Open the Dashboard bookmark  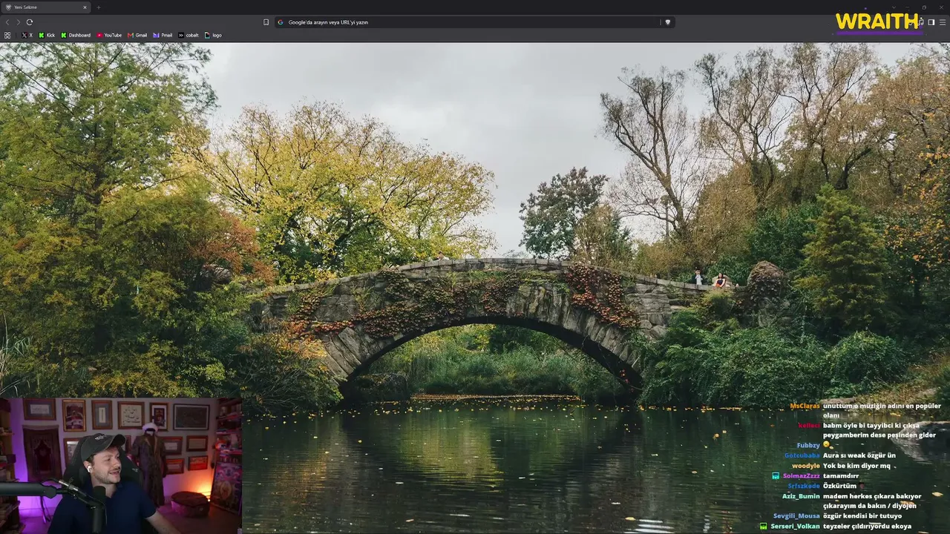76,35
